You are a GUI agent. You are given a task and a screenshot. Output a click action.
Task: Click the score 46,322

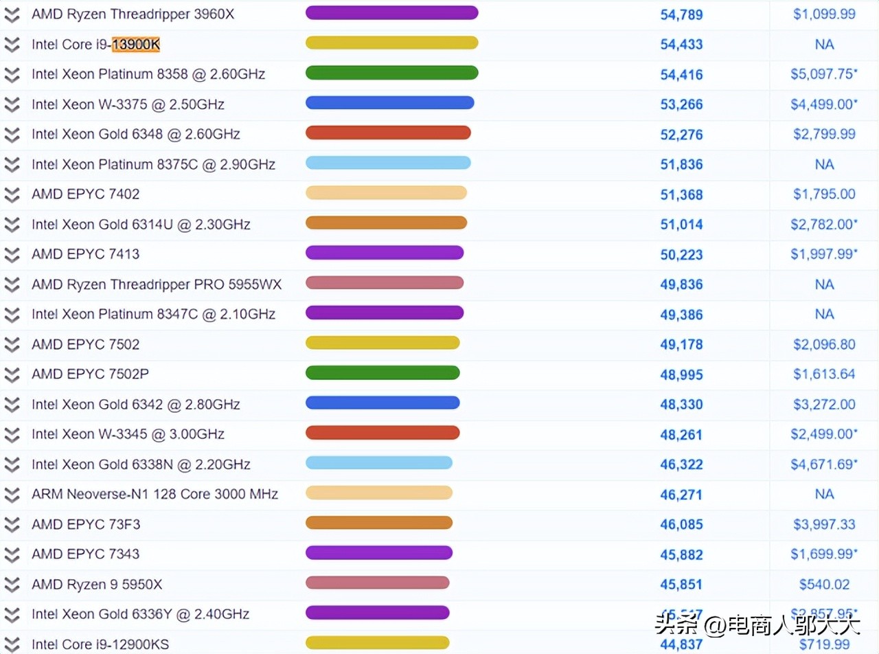[x=682, y=464]
